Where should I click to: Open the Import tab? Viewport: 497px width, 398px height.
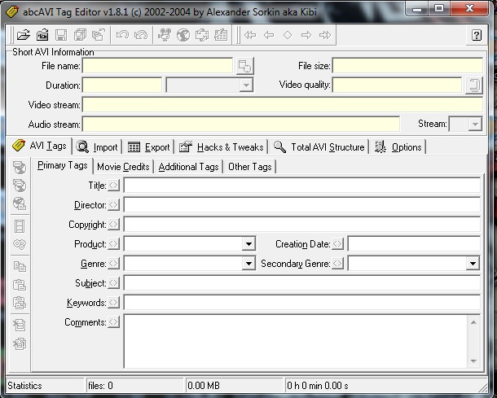[x=97, y=147]
